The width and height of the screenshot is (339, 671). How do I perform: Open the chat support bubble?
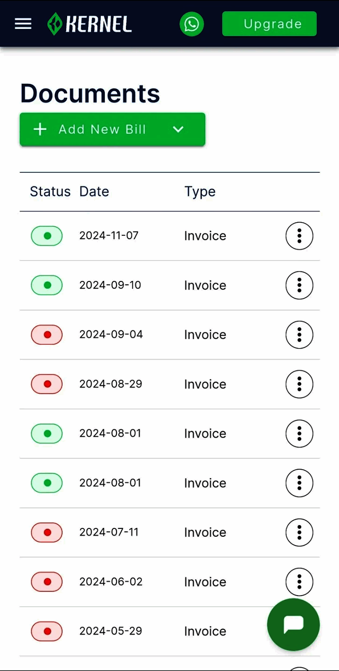coord(293,624)
